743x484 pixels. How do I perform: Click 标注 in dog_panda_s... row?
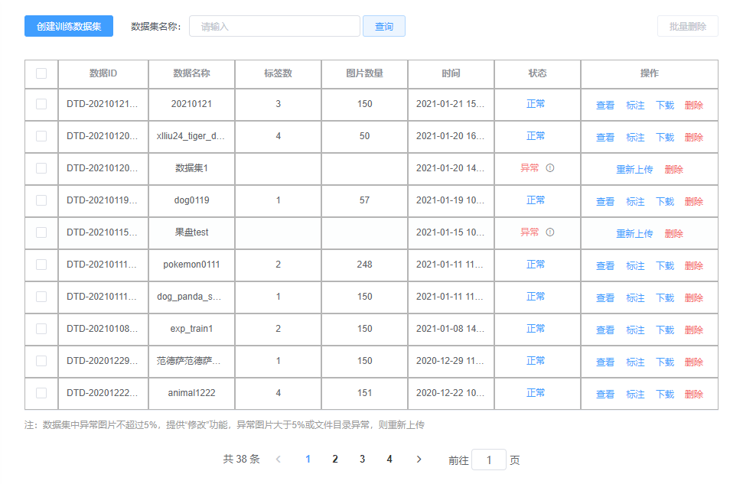635,298
